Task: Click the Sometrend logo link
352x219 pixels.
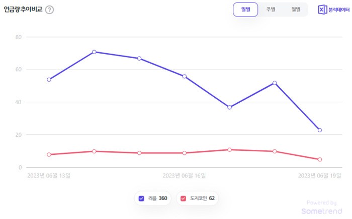Action: tap(319, 211)
